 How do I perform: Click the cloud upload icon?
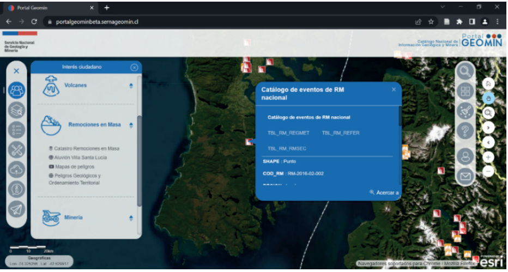tap(17, 170)
